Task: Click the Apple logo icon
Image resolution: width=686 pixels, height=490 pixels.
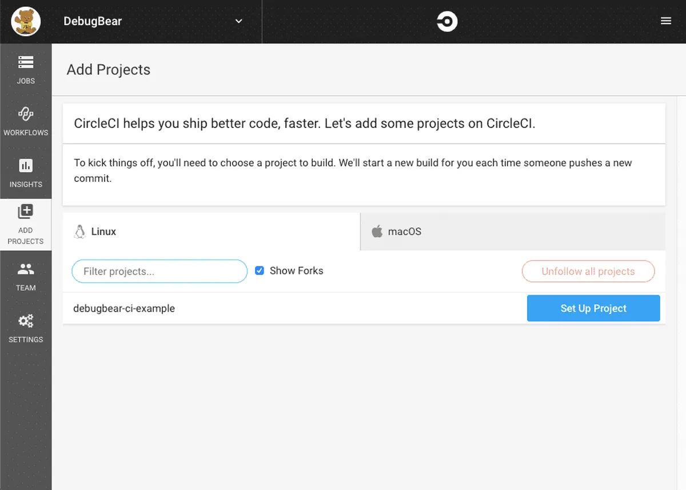Action: point(377,232)
